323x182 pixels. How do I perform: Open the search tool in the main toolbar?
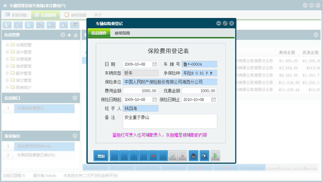point(7,25)
